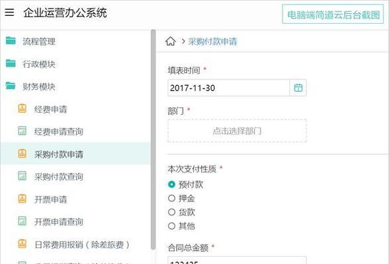The width and height of the screenshot is (389, 264).
Task: Open the hamburger menu icon
Action: tap(9, 12)
